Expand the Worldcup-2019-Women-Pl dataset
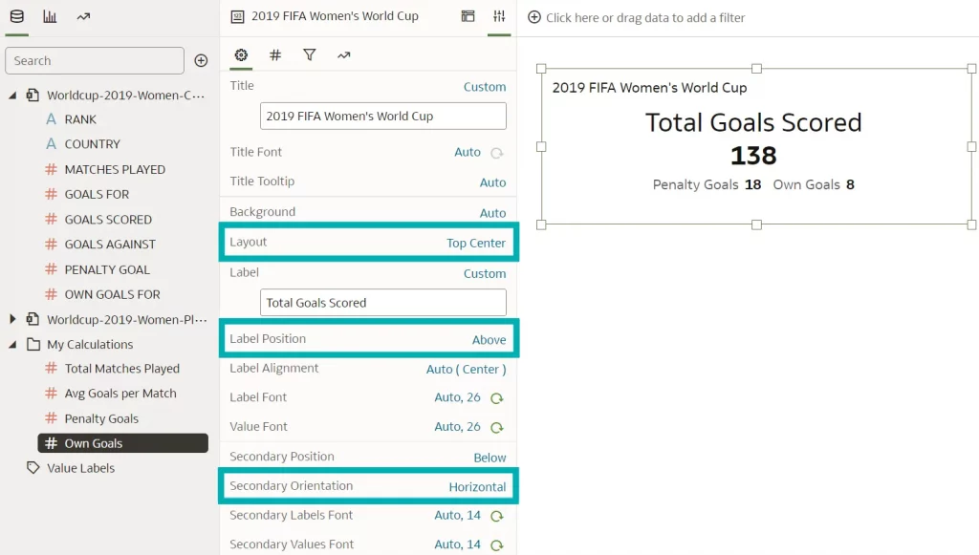979x555 pixels. 13,319
